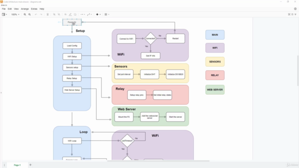The width and height of the screenshot is (299, 168).
Task: Select the Restart node
Action: [x=176, y=39]
